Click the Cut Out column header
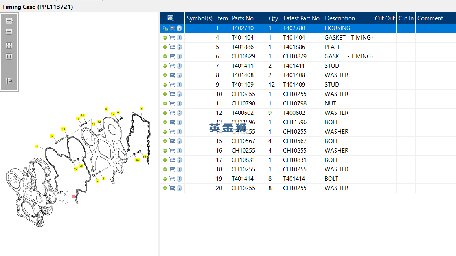The width and height of the screenshot is (456, 256). click(x=384, y=18)
